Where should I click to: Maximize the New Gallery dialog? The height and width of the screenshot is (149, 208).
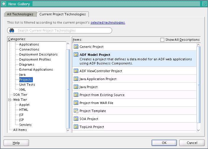204,4
